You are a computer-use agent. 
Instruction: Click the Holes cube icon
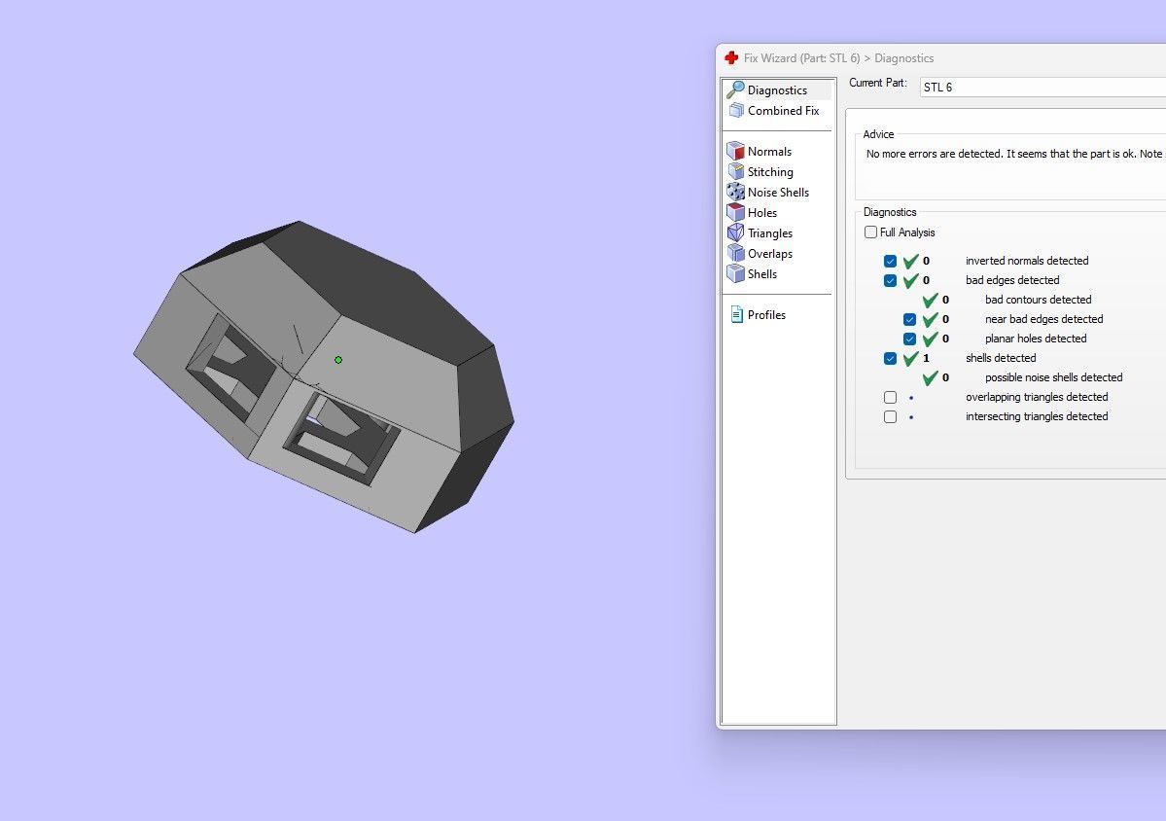(735, 213)
